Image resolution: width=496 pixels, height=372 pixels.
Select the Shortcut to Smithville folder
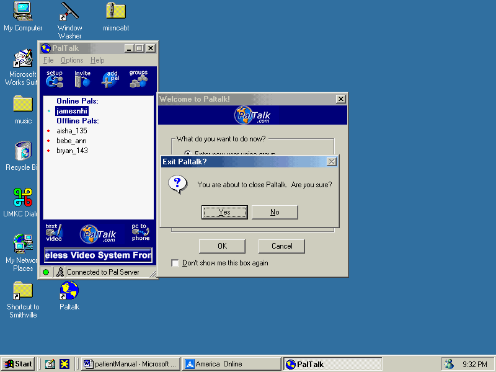pos(23,299)
